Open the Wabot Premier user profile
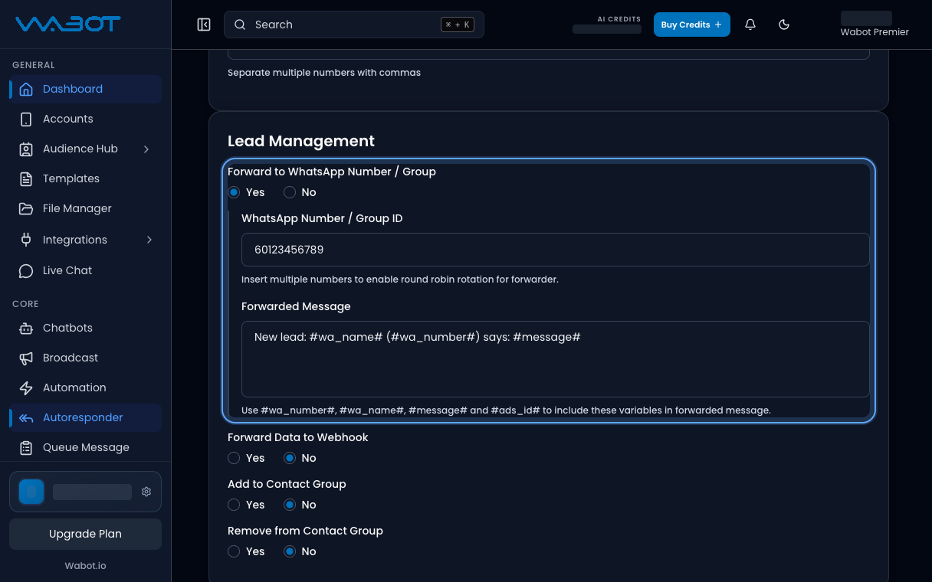Viewport: 932px width, 582px height. click(x=875, y=25)
